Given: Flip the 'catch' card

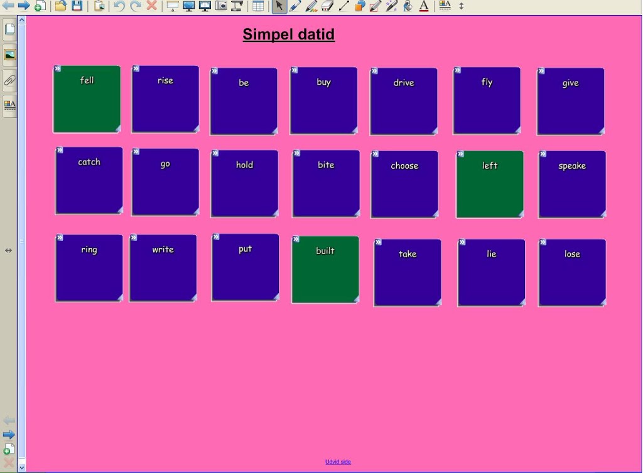Looking at the screenshot, I should pos(89,181).
